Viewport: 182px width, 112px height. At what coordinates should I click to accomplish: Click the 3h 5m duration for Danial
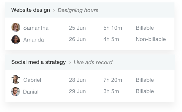pyautogui.click(x=111, y=91)
